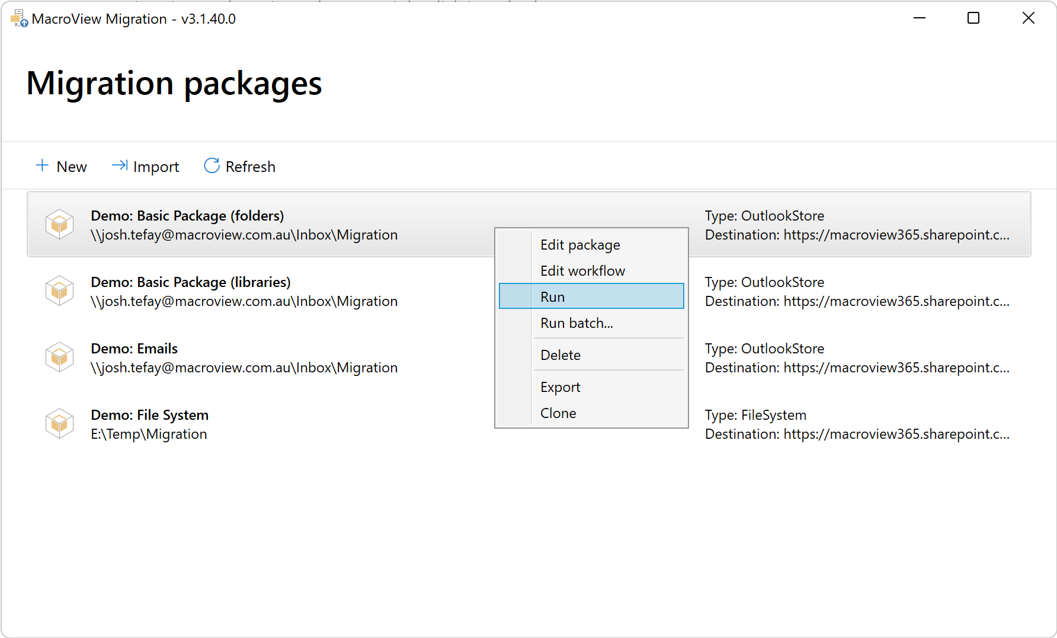Click the package icon for Demo: Basic Package (libraries)

pyautogui.click(x=60, y=291)
